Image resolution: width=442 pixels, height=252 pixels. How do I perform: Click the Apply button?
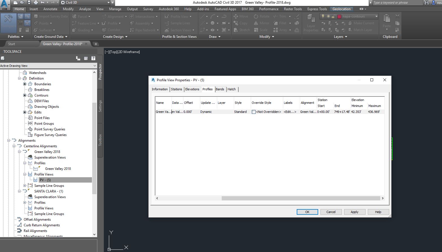[355, 212]
